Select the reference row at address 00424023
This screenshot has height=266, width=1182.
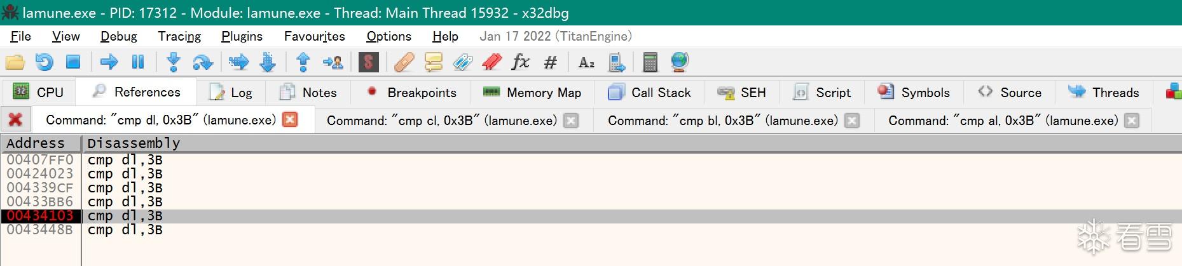pos(40,174)
